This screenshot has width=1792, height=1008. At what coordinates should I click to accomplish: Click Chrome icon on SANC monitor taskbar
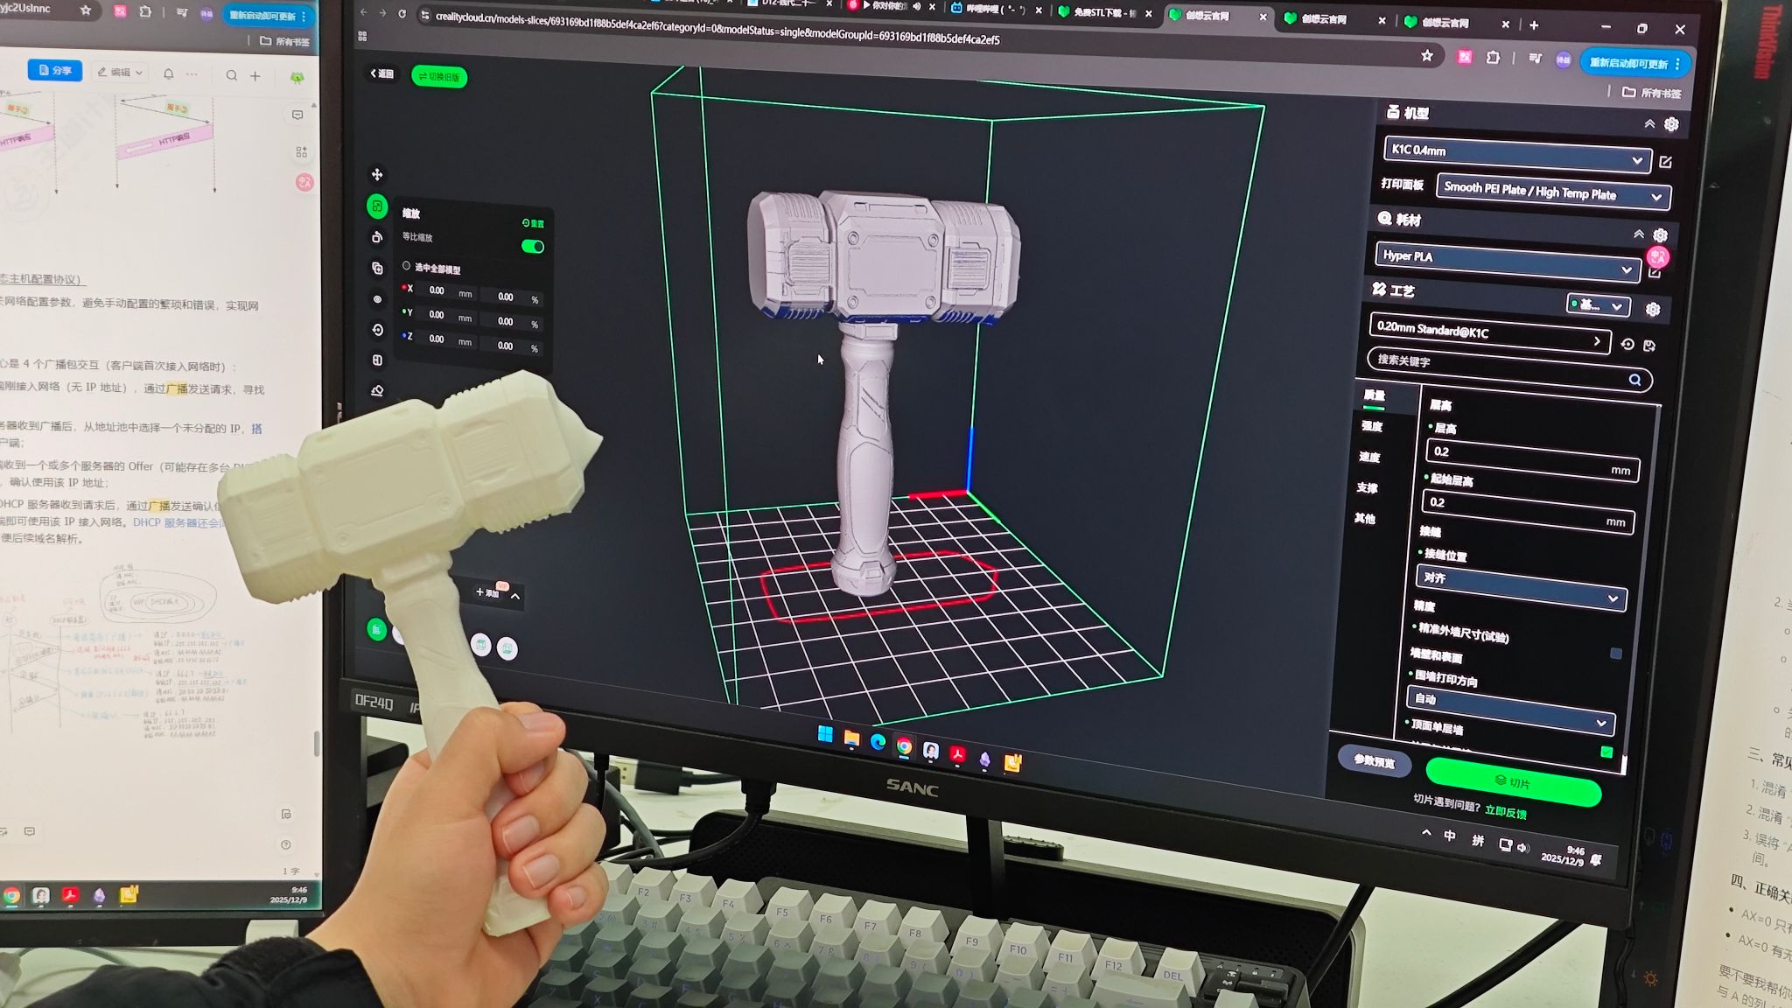point(904,746)
